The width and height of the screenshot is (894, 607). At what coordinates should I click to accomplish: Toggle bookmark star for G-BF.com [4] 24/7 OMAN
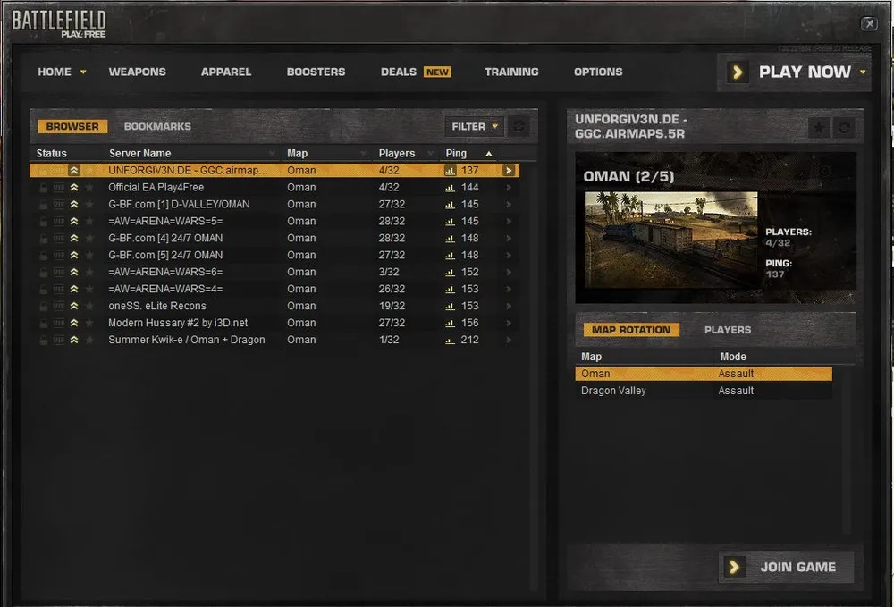(89, 238)
